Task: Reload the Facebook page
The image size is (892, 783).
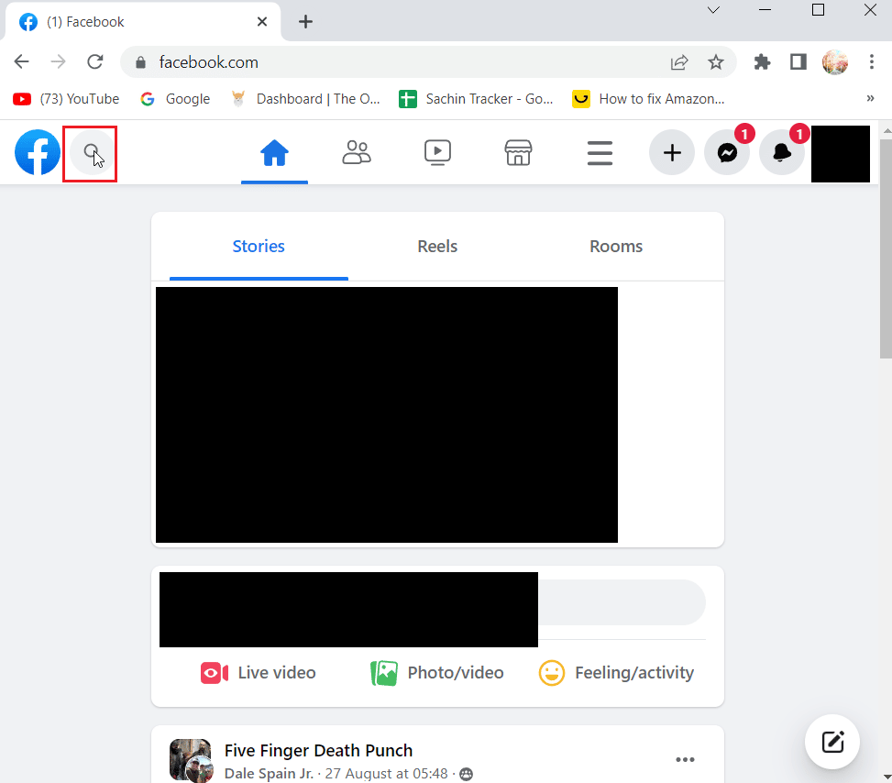Action: click(x=95, y=61)
